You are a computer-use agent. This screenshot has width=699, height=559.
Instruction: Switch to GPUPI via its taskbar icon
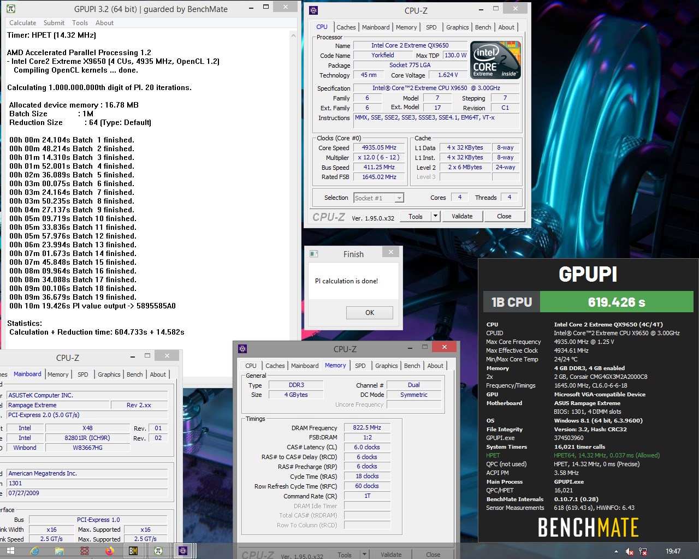click(x=158, y=551)
